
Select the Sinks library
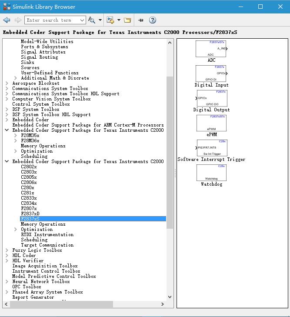(x=27, y=62)
